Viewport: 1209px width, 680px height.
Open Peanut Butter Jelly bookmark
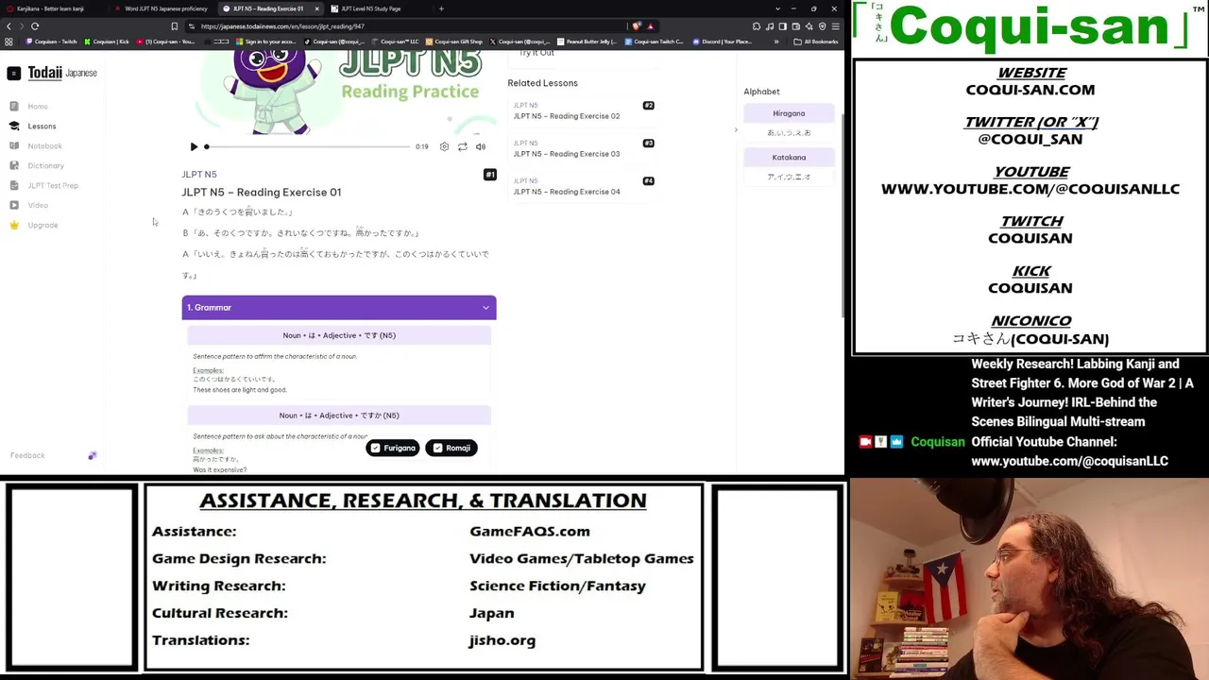(x=587, y=42)
